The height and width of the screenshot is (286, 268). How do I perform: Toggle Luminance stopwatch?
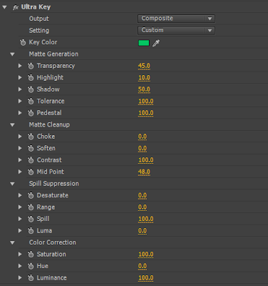31,278
